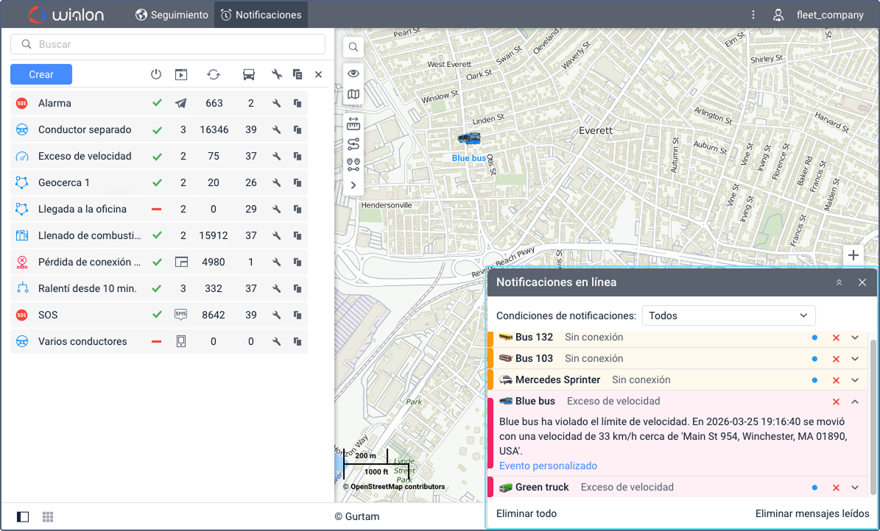Click the Evento personalizado link
This screenshot has width=880, height=531.
point(548,466)
